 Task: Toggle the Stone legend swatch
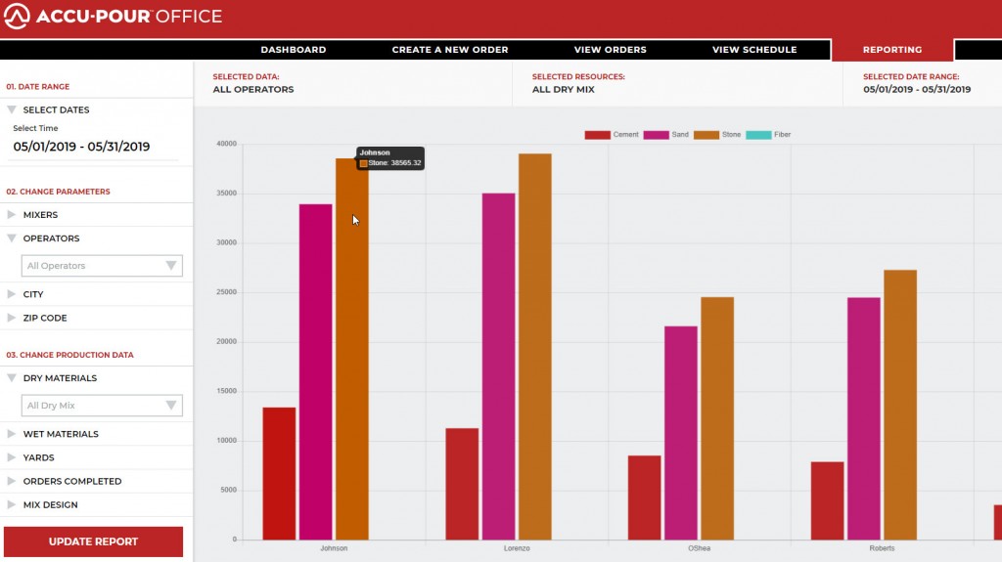click(706, 135)
